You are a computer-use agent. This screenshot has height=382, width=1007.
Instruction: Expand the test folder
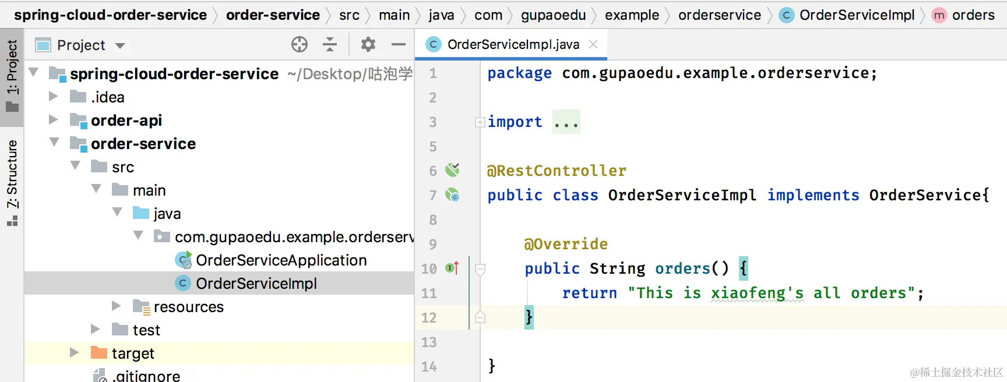click(x=96, y=329)
